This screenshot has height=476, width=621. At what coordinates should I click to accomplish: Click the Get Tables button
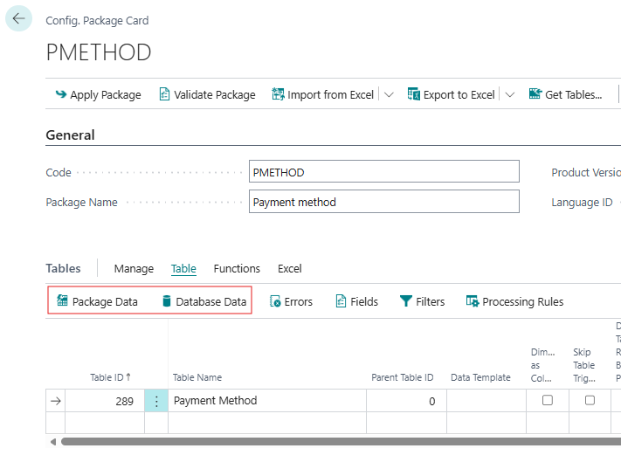click(x=565, y=94)
